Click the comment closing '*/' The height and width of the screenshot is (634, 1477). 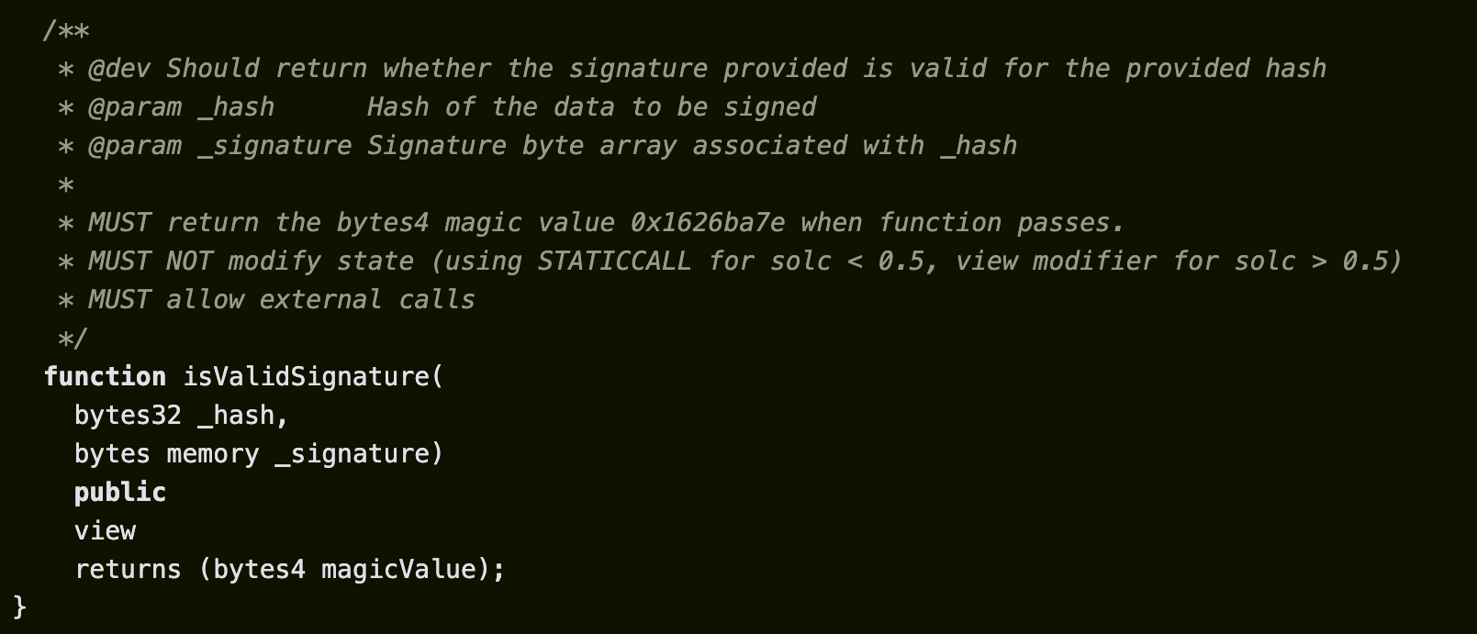tap(73, 339)
